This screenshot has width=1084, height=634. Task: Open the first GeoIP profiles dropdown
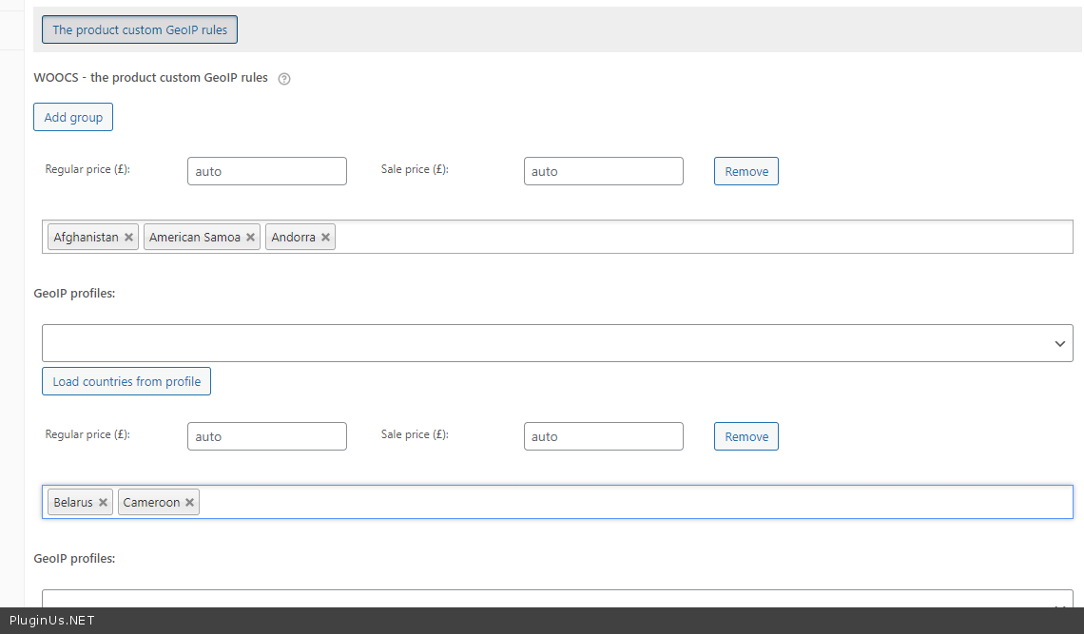557,343
